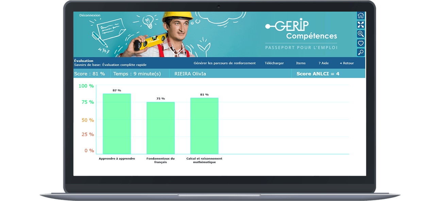Select the Calcul et raisonnement mathématique bar
Viewport: 436px width, 201px height.
click(204, 126)
